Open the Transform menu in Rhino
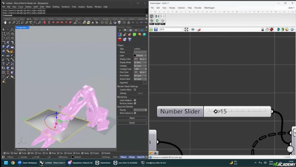296x167 pixels. click(66, 7)
